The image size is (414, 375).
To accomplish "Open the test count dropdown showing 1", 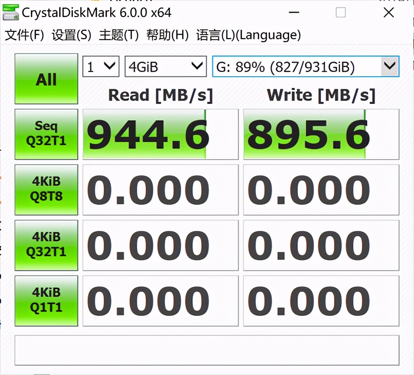I will 101,66.
